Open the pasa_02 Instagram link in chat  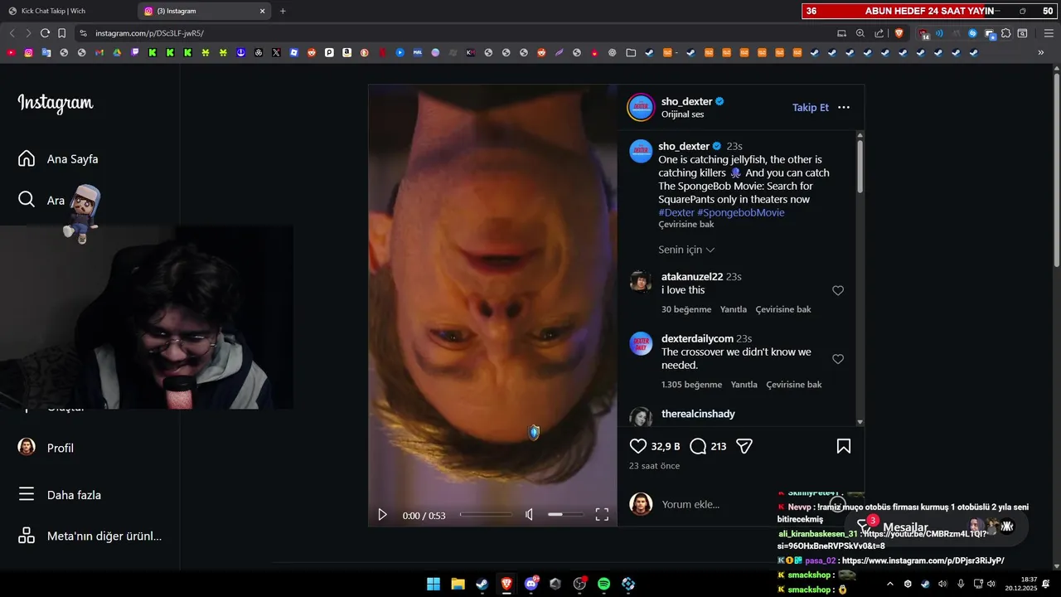(923, 561)
